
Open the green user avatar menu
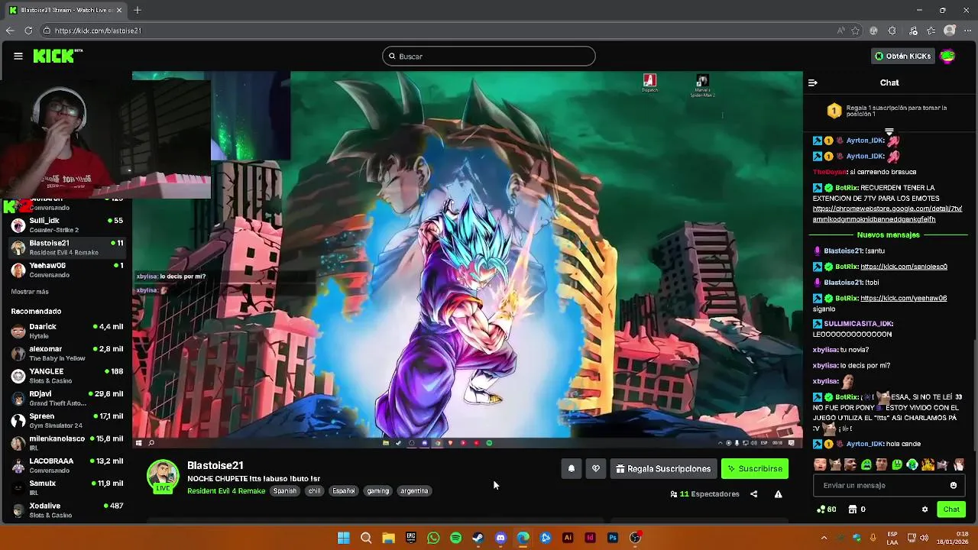947,56
